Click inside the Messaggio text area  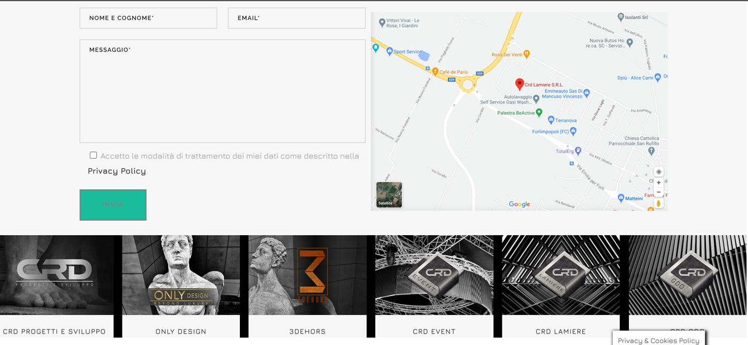(x=222, y=91)
